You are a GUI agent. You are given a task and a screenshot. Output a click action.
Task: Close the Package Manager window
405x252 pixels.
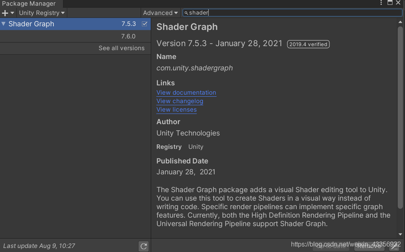point(398,3)
